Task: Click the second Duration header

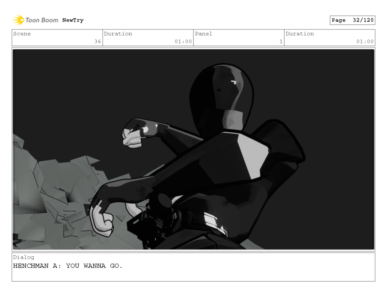Action: click(299, 34)
